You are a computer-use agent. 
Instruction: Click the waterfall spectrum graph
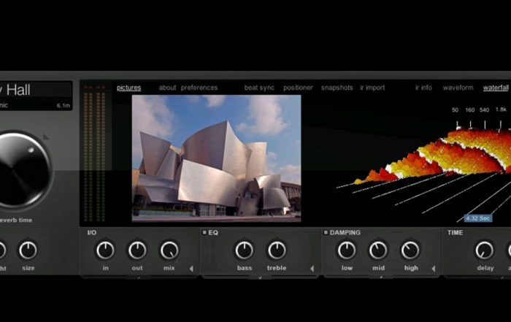tap(423, 166)
